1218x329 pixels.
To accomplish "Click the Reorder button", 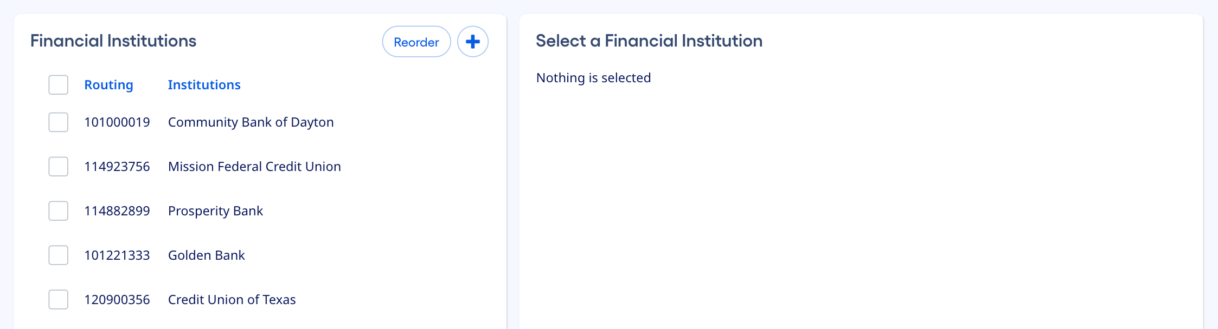I will (416, 42).
